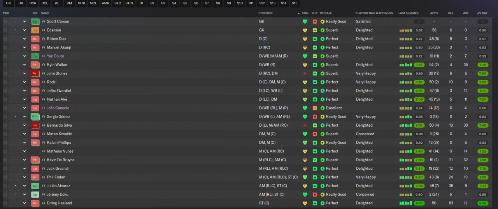Image resolution: width=498 pixels, height=209 pixels.
Task: Open Erling Haaland's player name link
Action: (60, 203)
